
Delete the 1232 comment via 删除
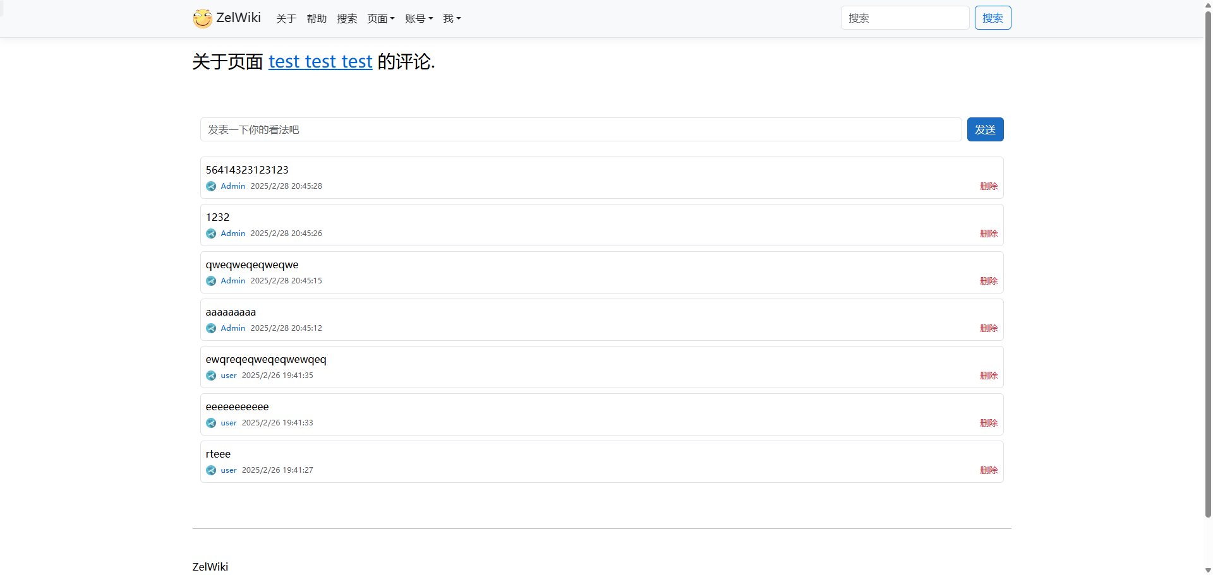pos(989,234)
